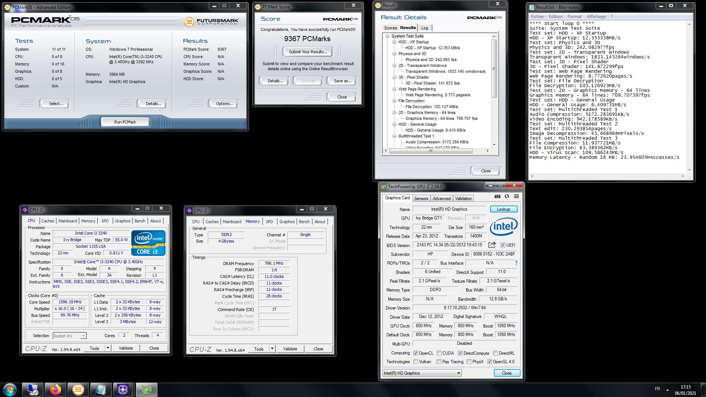This screenshot has height=397, width=706.
Task: Toggle OpenCL checkbox
Action: 416,353
